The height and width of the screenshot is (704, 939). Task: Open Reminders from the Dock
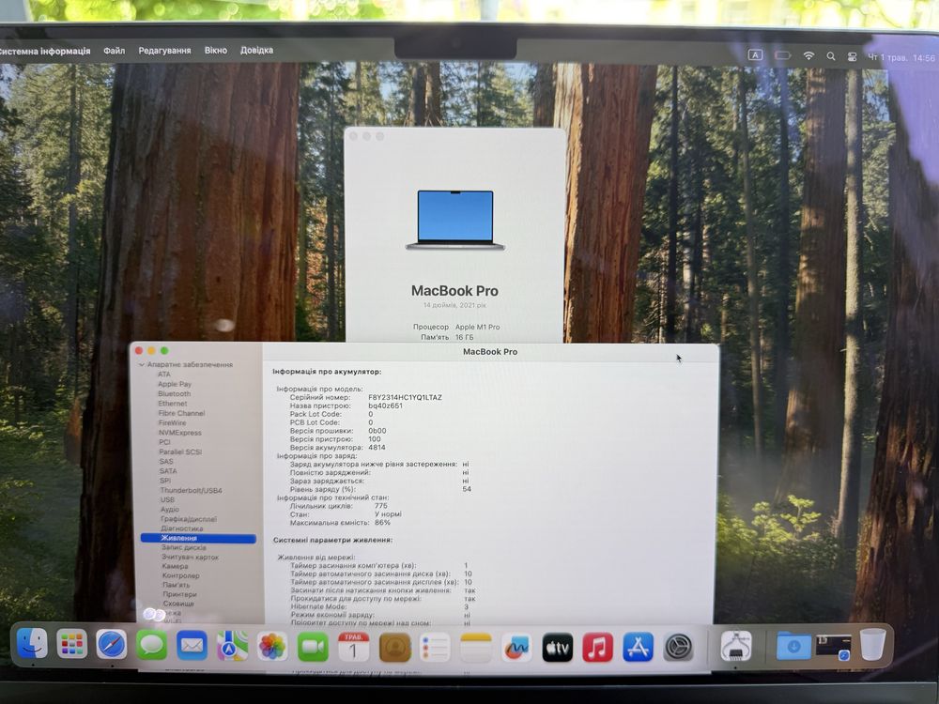click(435, 647)
